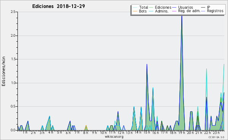Click the Total legend color line
Viewport: 228px width, 140px height.
(x=135, y=8)
